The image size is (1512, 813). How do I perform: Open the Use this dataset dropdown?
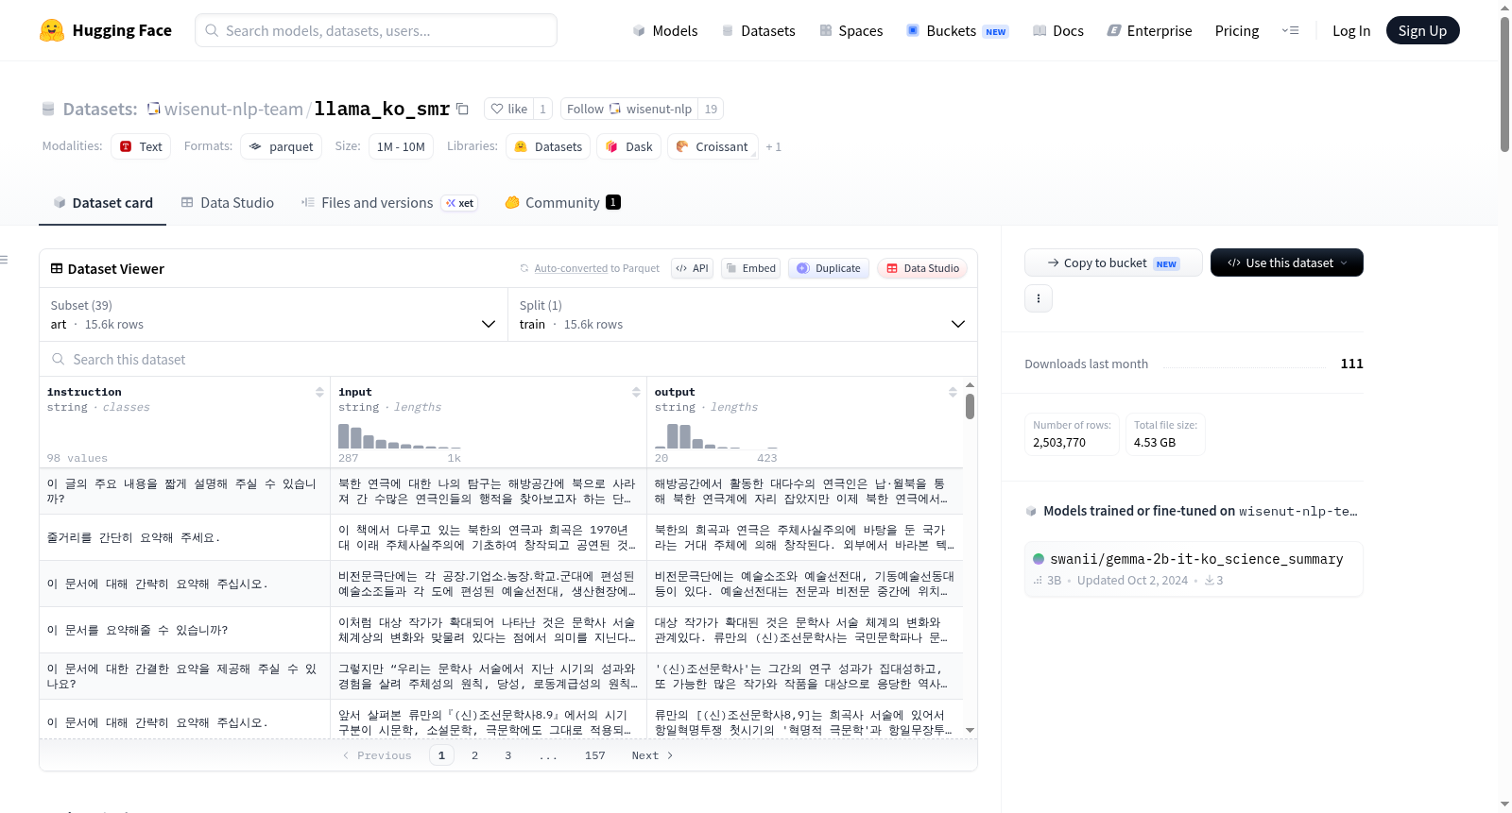tap(1287, 263)
